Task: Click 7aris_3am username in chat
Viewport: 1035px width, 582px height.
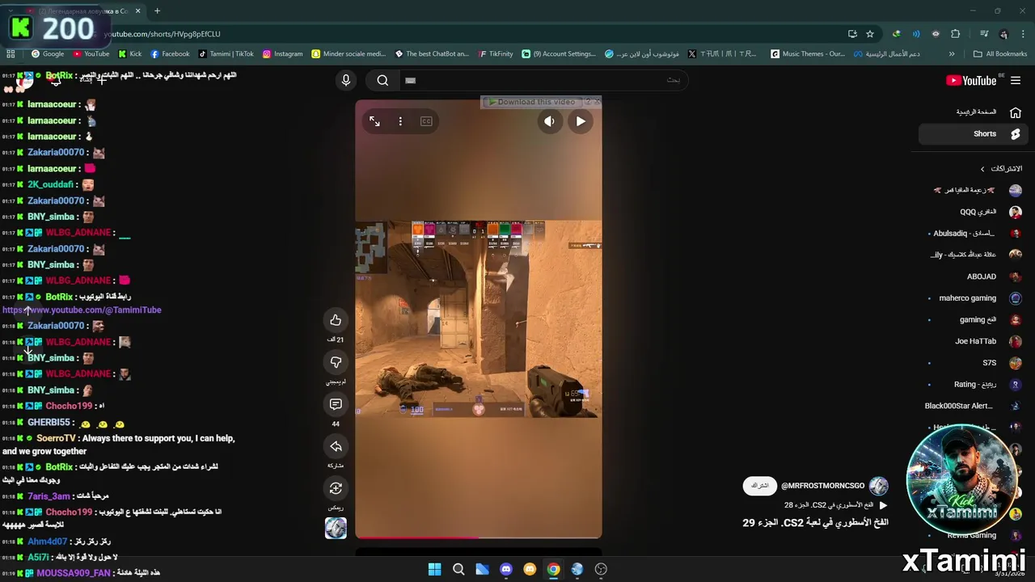Action: (49, 496)
